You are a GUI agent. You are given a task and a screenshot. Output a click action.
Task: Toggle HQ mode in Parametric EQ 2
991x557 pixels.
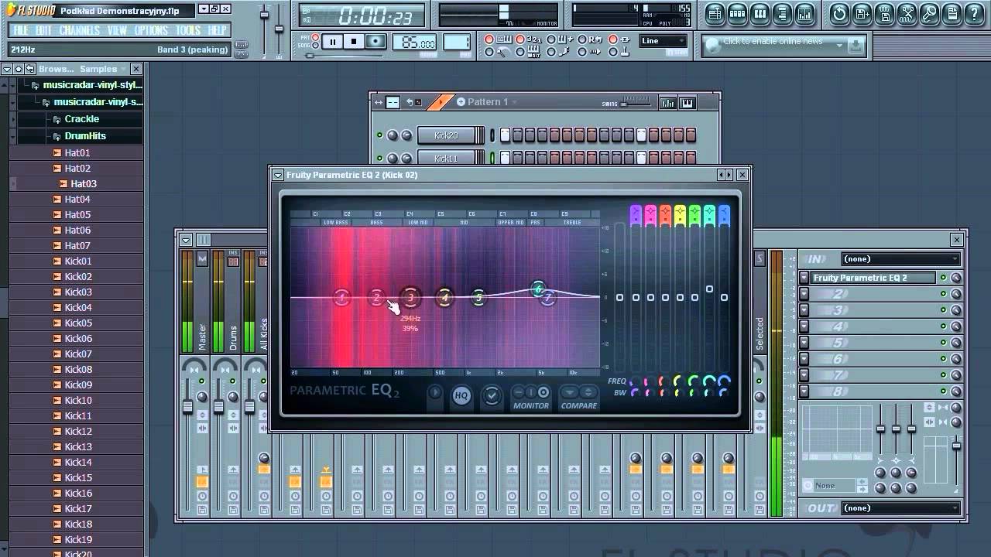pos(461,395)
